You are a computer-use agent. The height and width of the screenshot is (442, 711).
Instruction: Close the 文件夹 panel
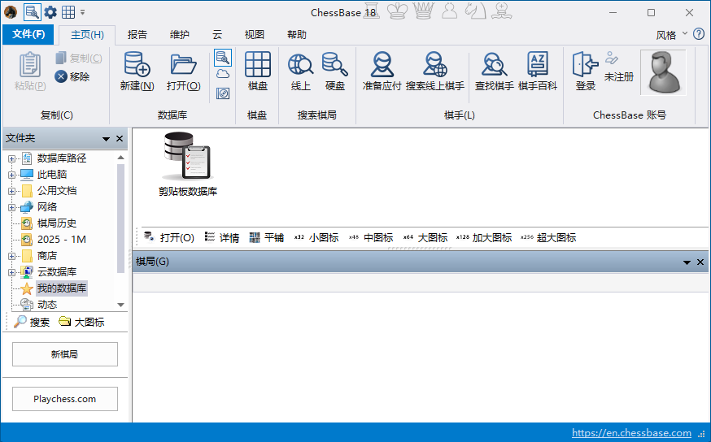[x=120, y=139]
